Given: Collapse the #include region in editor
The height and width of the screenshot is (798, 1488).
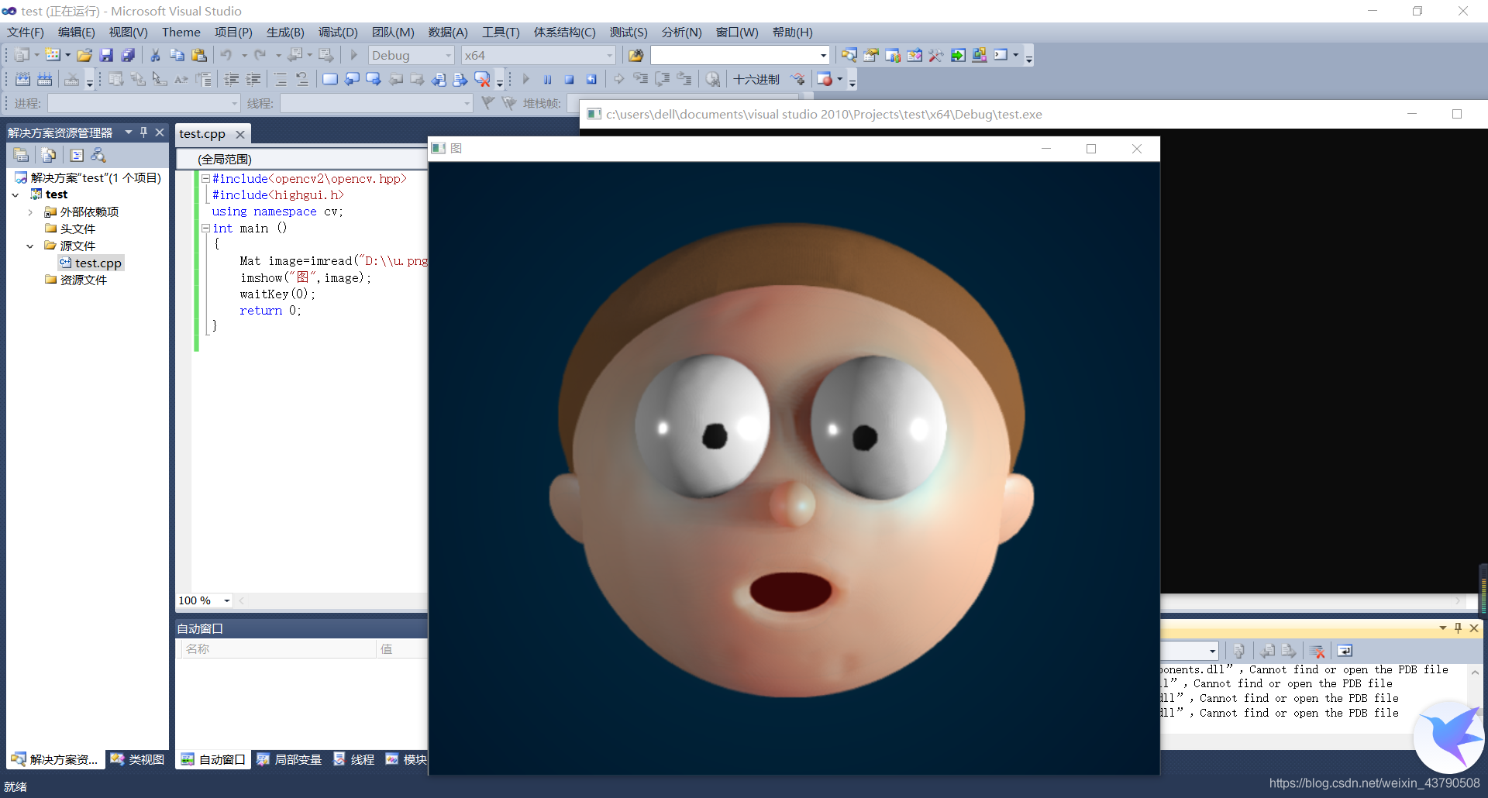Looking at the screenshot, I should tap(205, 178).
